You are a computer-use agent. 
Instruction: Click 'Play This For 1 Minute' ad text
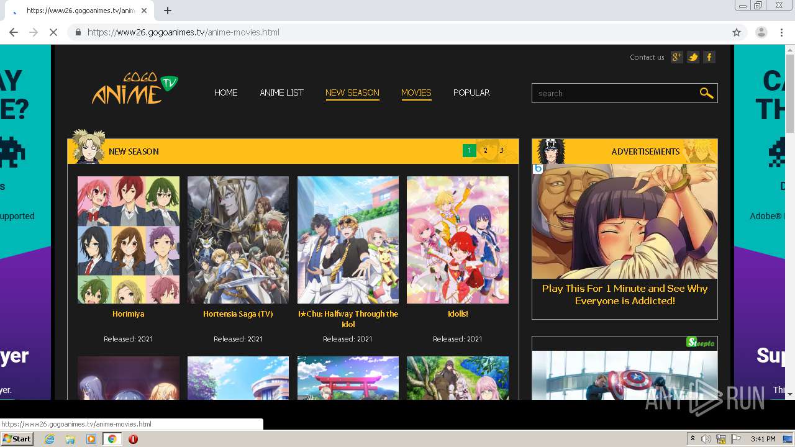point(625,294)
